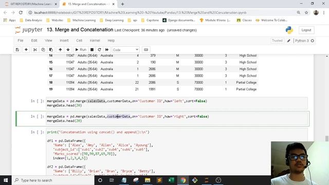Click inside the right merge code cell
Screen dimensions: 329x185
click(177, 119)
